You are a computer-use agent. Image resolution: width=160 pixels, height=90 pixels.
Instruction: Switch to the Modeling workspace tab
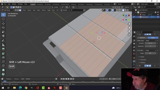40,4
